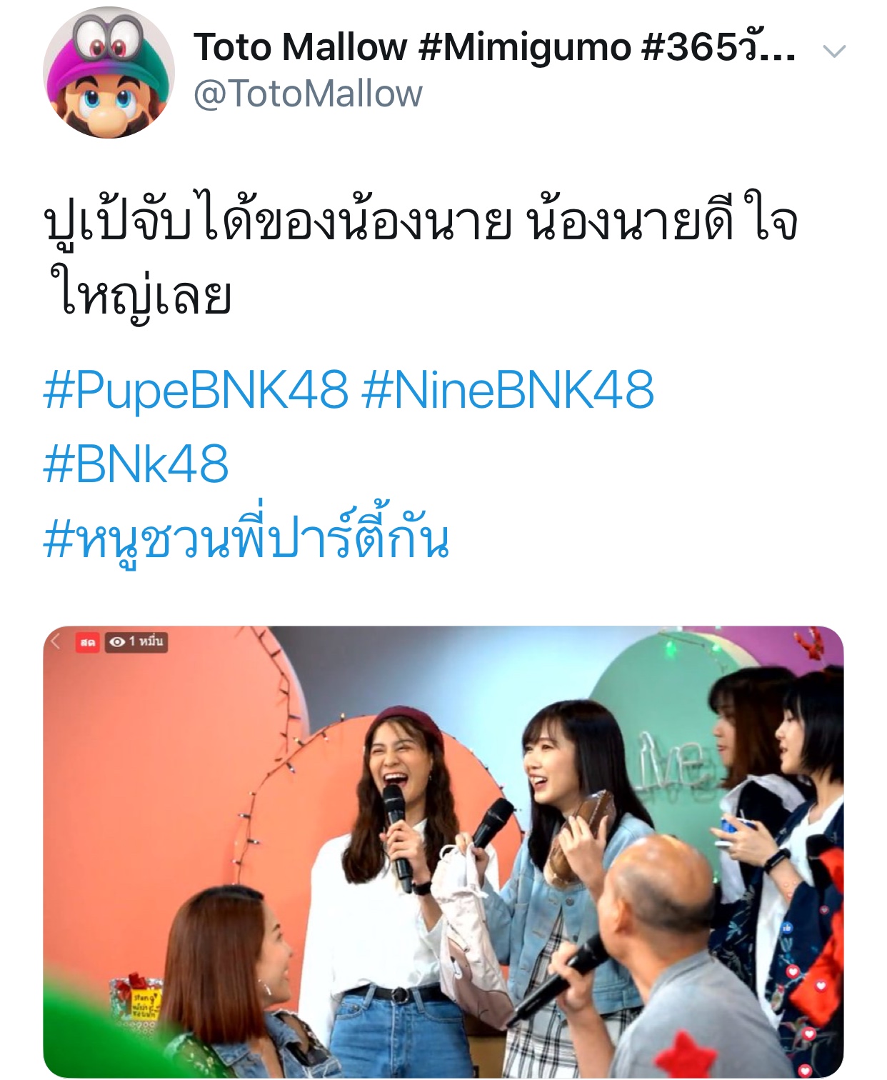Tap the Mario Odyssey profile avatar
This screenshot has width=887, height=1080.
point(109,72)
